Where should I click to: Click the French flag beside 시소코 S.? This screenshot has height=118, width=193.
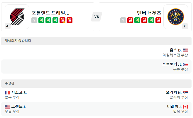(7, 92)
